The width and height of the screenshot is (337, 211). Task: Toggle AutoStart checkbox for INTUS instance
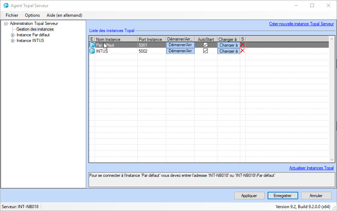point(205,51)
